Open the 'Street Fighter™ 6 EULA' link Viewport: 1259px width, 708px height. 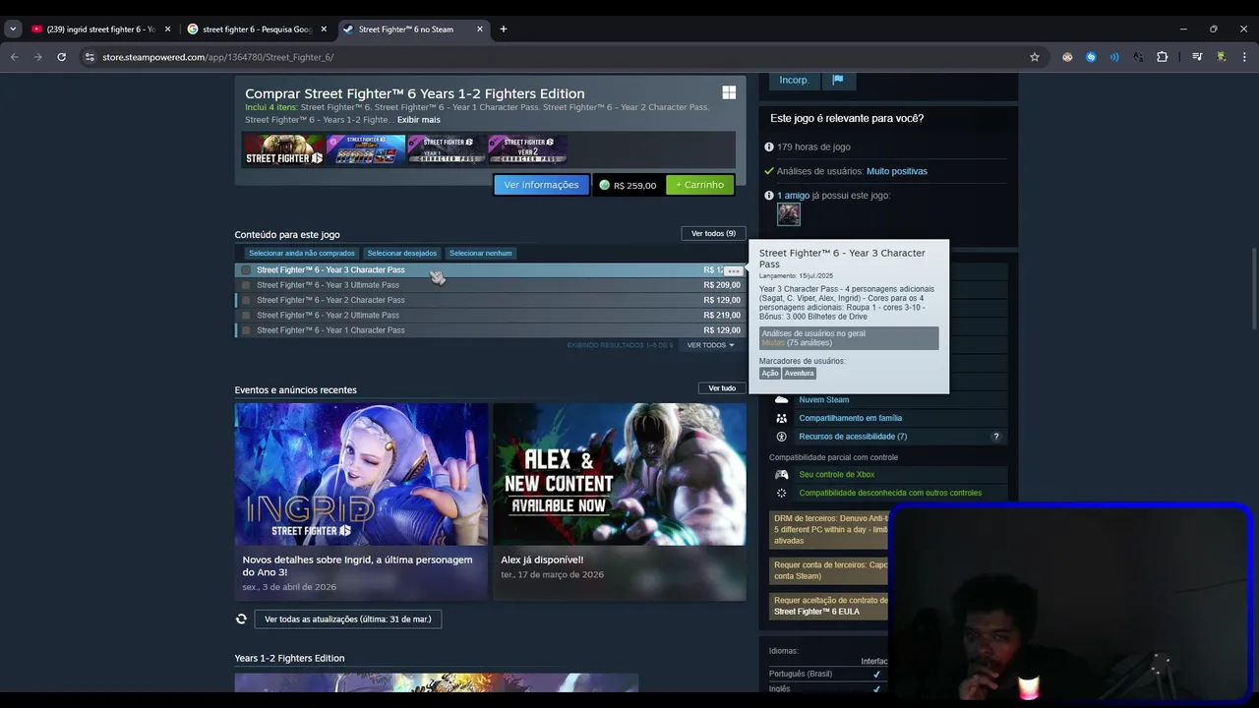click(x=816, y=612)
